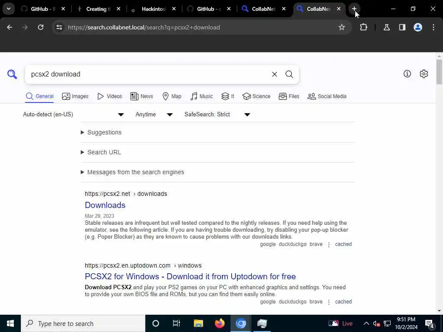Open the Extensions puzzle icon
The width and height of the screenshot is (443, 332).
(363, 27)
